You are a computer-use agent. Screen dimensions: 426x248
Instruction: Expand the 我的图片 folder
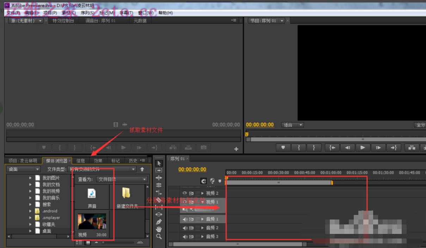click(31, 178)
